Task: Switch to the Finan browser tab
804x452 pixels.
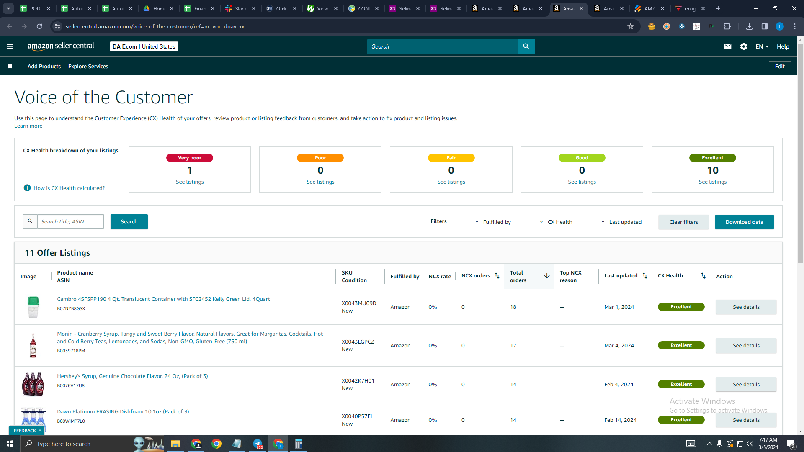Action: point(200,8)
